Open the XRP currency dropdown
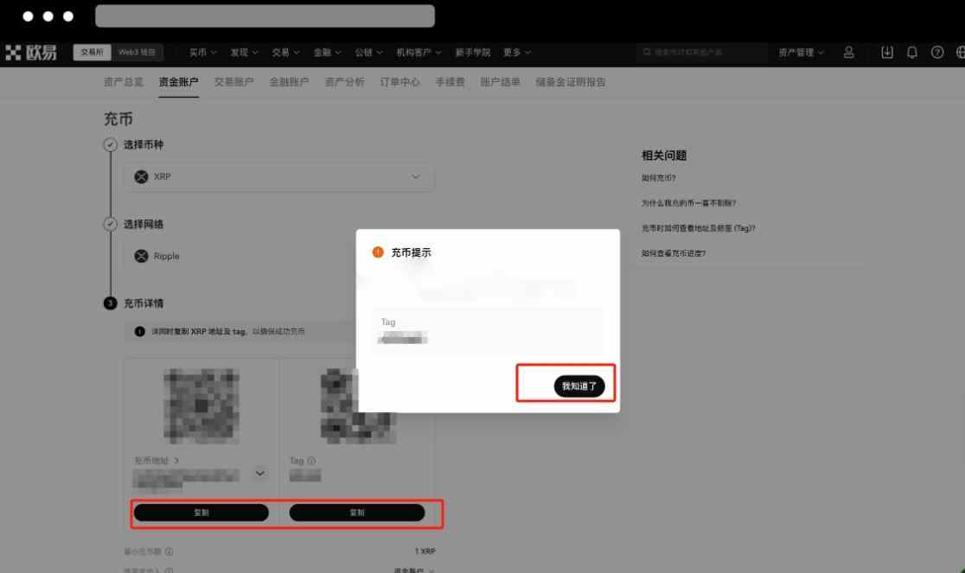The height and width of the screenshot is (573, 965). click(x=278, y=177)
